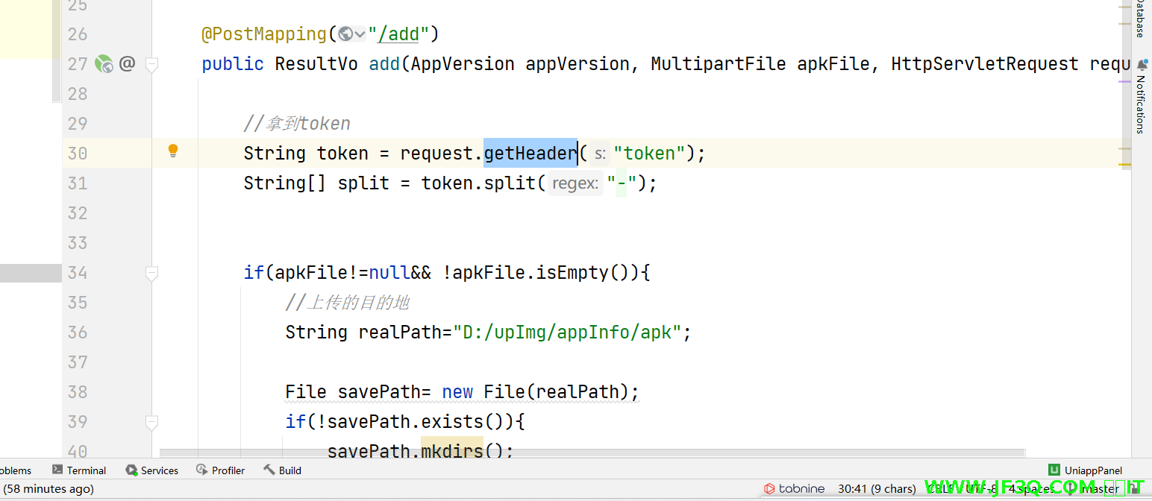Open the Services tool window tab

[152, 470]
